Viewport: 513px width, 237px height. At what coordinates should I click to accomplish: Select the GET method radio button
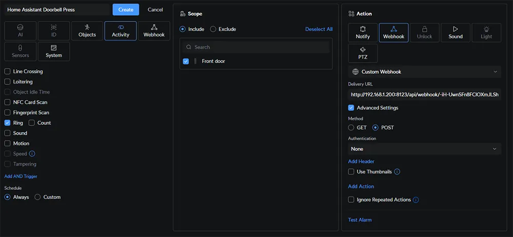click(351, 127)
